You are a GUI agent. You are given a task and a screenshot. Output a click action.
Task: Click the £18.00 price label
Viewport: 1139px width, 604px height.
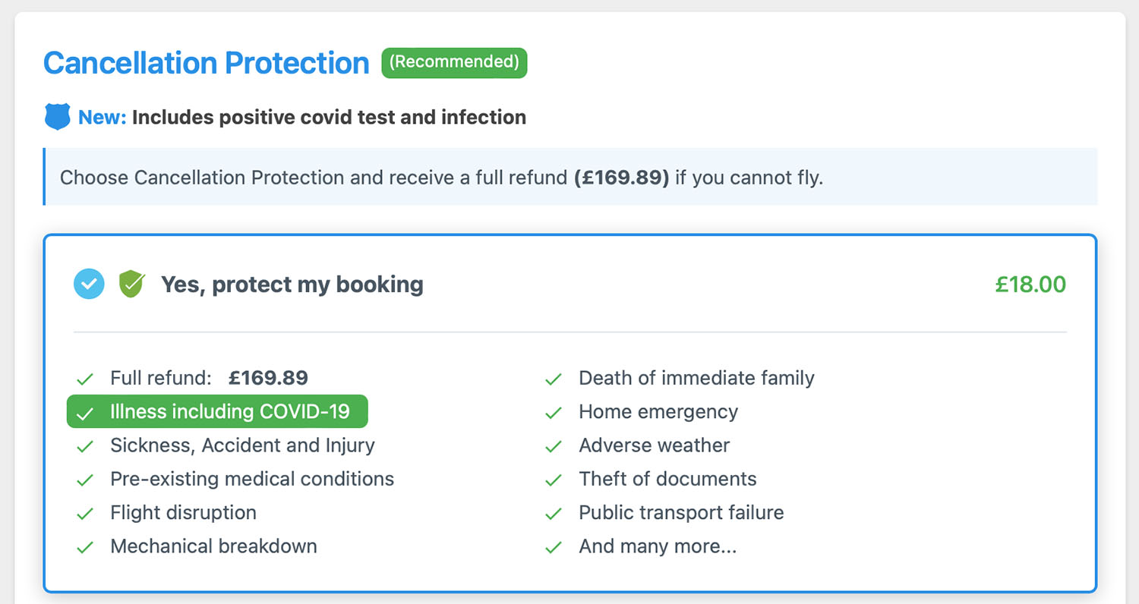(1030, 285)
